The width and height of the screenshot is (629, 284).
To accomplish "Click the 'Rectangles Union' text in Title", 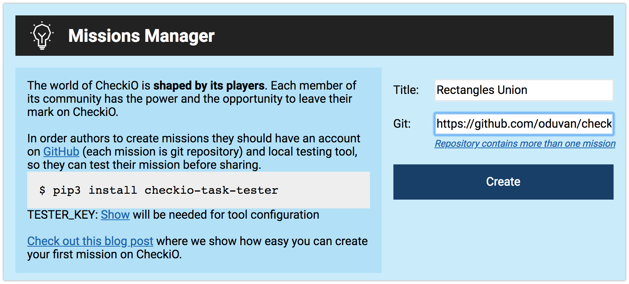I will [482, 90].
